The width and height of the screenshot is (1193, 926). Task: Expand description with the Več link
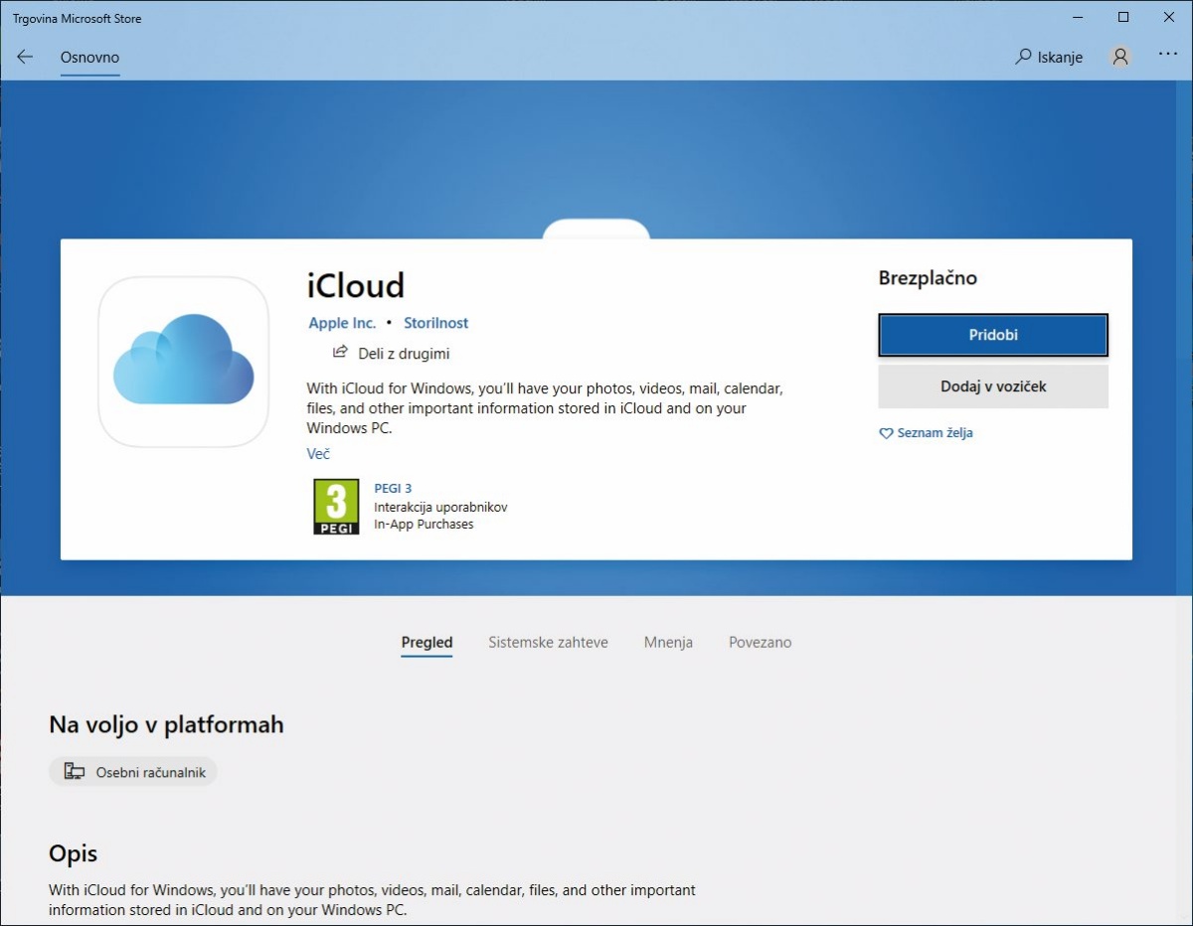pos(318,453)
